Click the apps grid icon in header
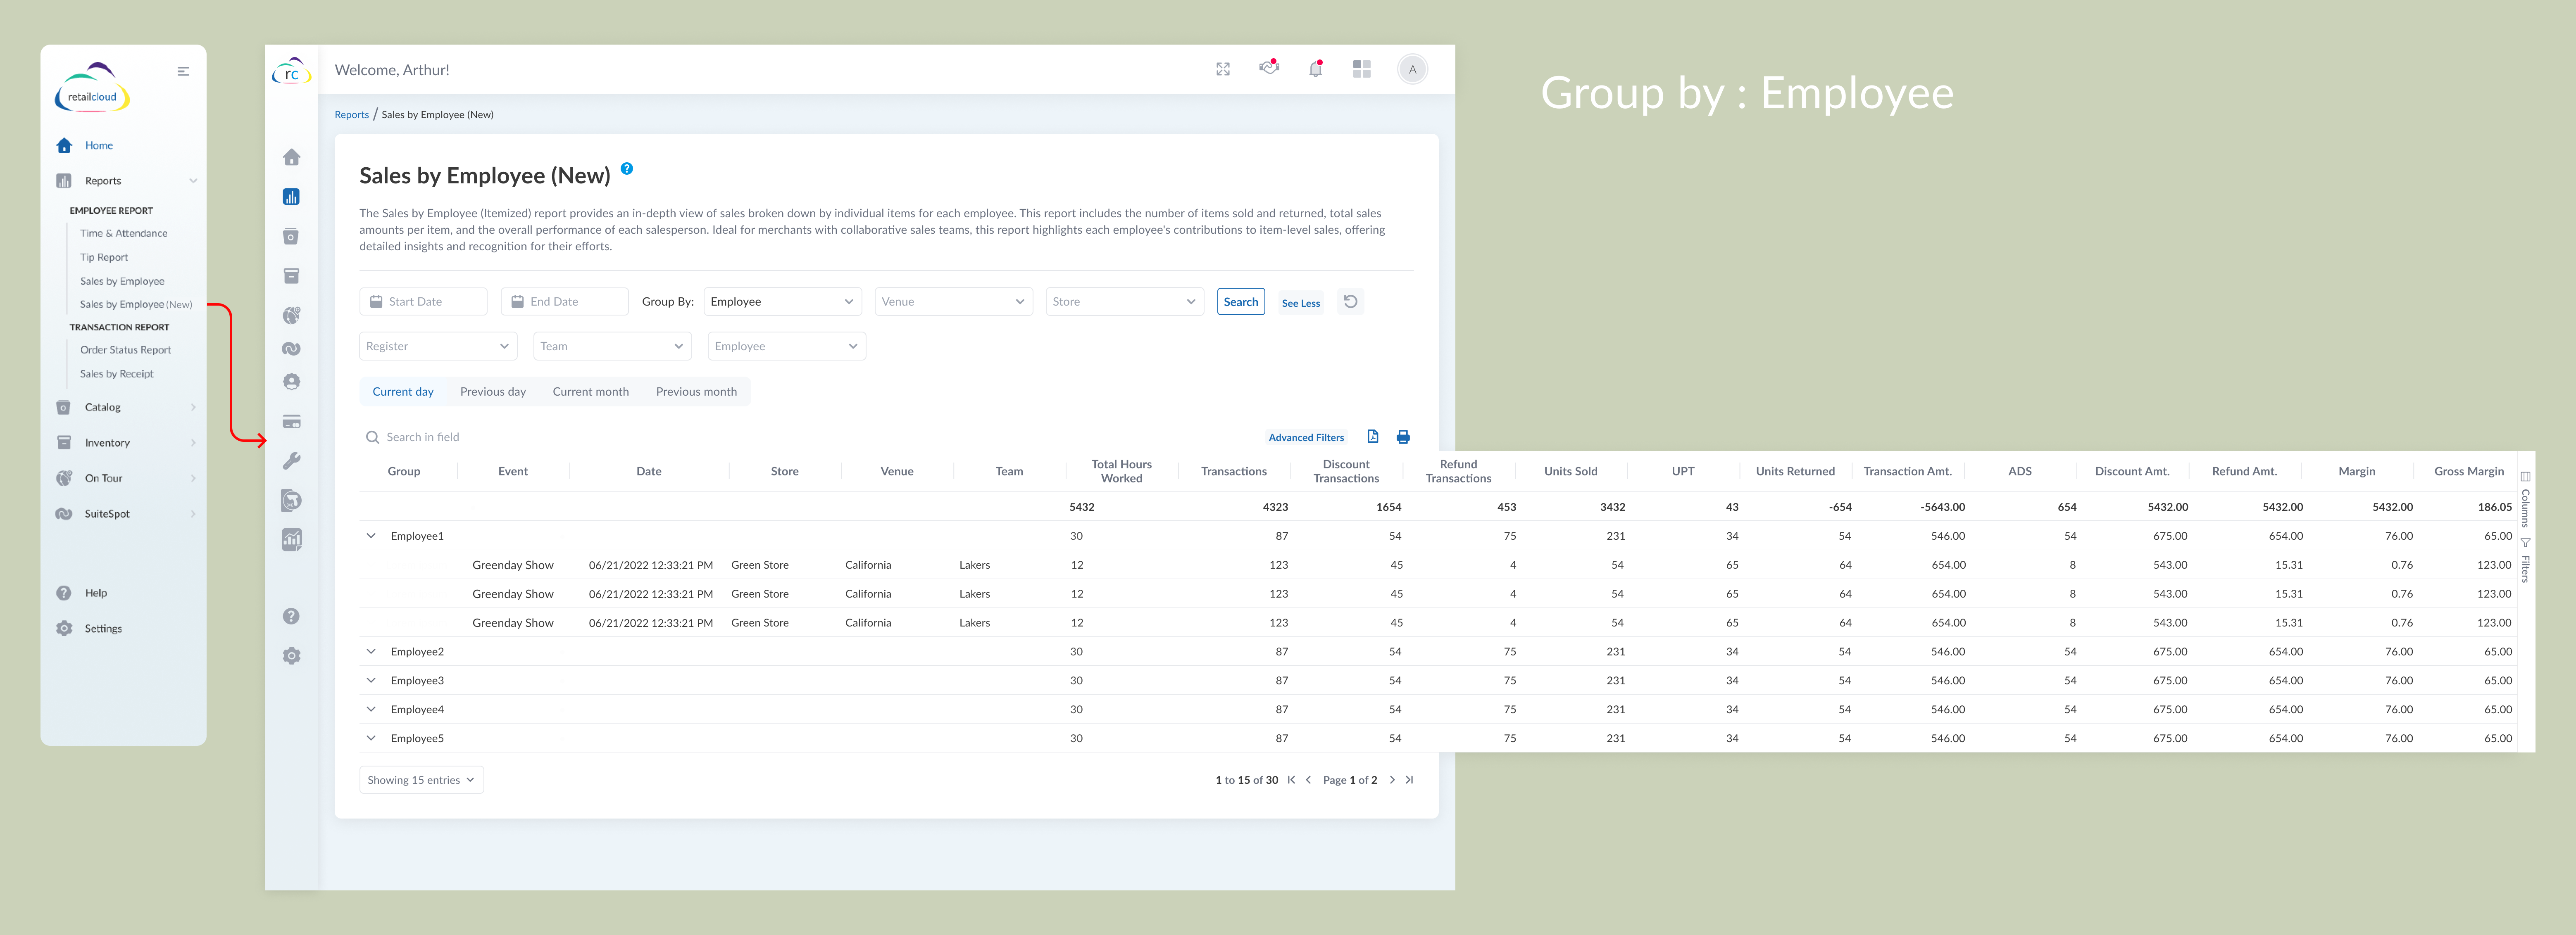2576x935 pixels. [1361, 69]
